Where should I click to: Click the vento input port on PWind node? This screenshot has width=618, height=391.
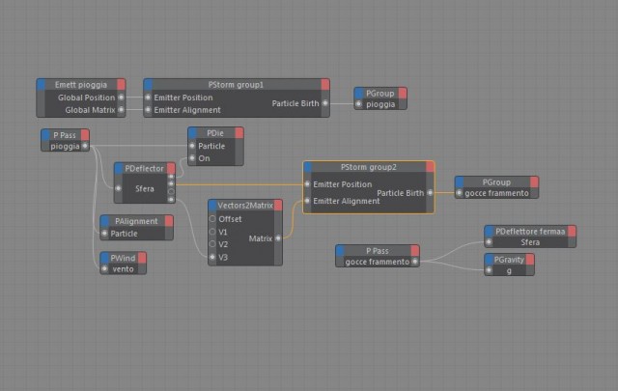click(x=104, y=268)
